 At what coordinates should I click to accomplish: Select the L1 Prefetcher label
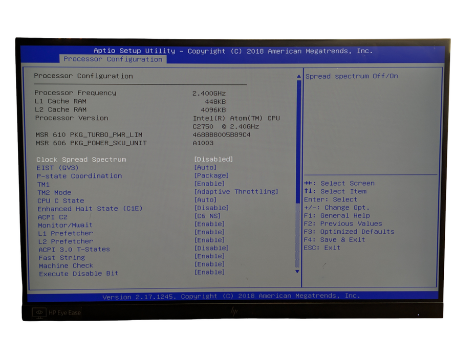coord(66,233)
